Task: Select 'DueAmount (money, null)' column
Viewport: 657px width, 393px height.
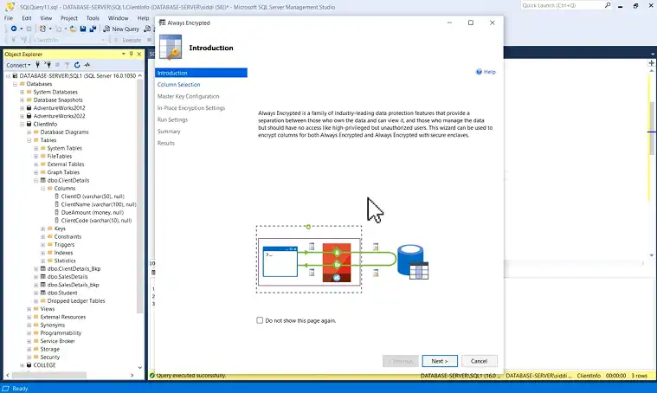Action: point(92,212)
